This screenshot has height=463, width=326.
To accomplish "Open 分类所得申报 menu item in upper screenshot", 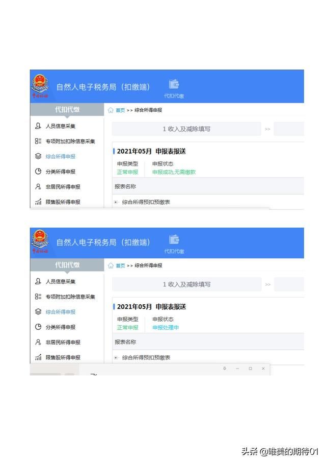I will click(60, 172).
